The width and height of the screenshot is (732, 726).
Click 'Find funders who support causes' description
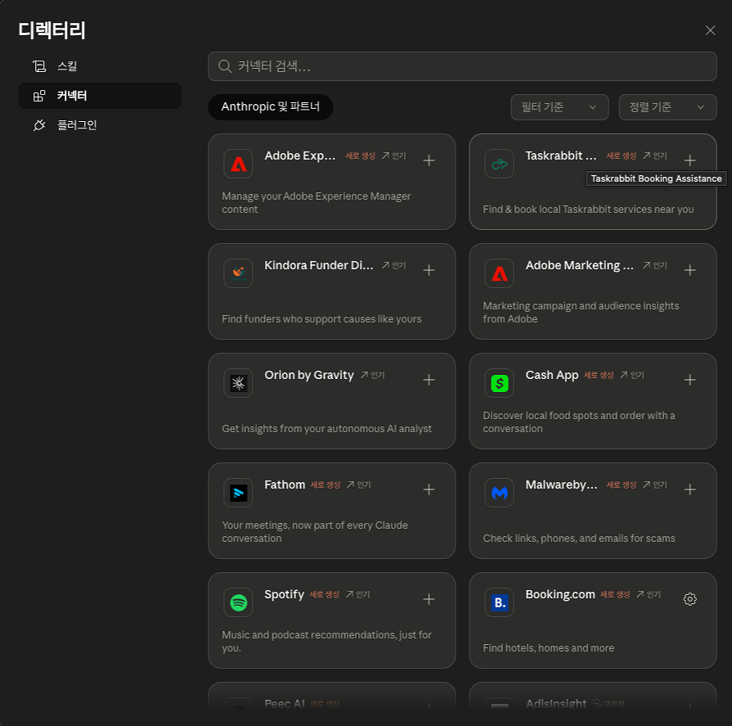coord(321,319)
